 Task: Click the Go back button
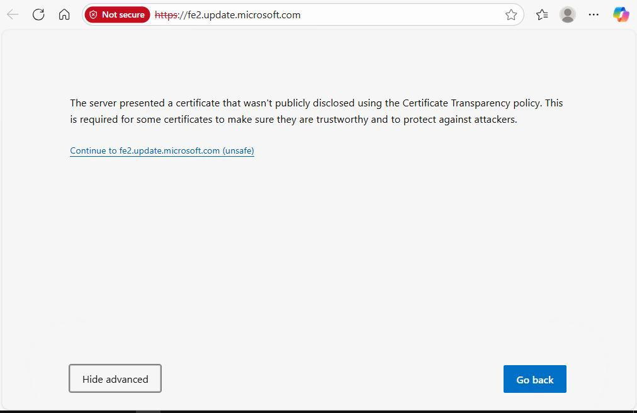click(x=534, y=379)
